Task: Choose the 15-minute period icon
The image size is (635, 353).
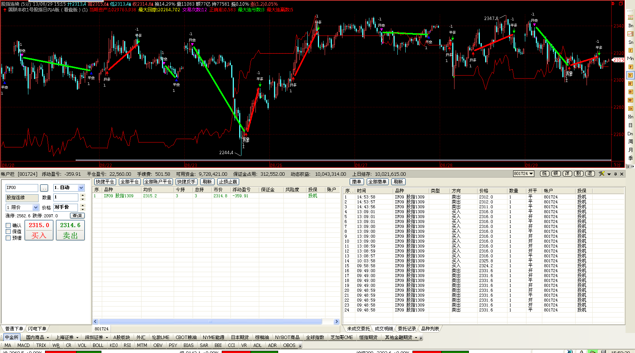Action: tap(630, 92)
